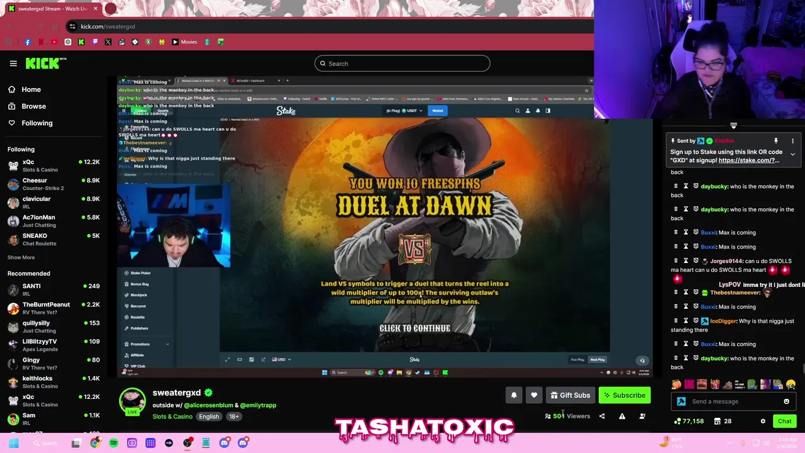
Task: Open the stake.com link in pinned message
Action: click(x=748, y=160)
